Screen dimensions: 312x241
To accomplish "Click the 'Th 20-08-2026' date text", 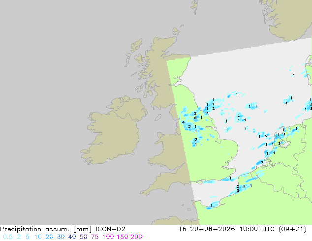I will coord(207,229).
